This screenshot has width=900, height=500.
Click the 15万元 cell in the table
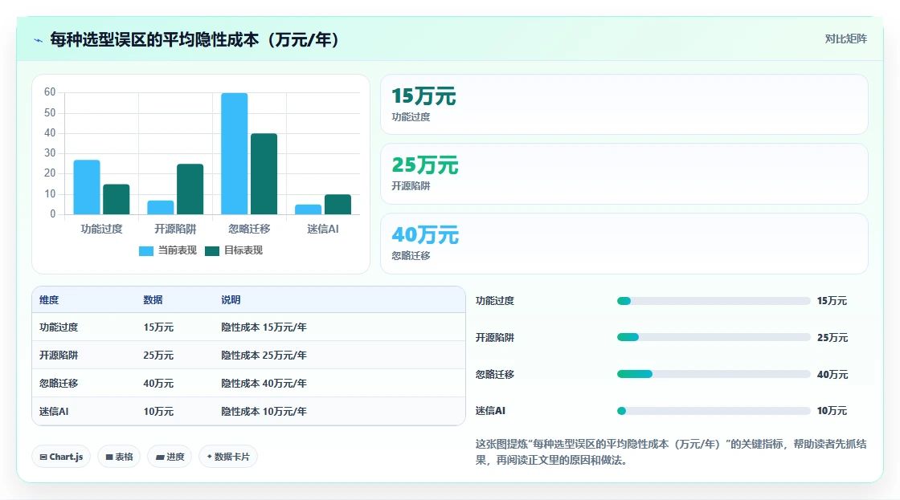pos(158,327)
